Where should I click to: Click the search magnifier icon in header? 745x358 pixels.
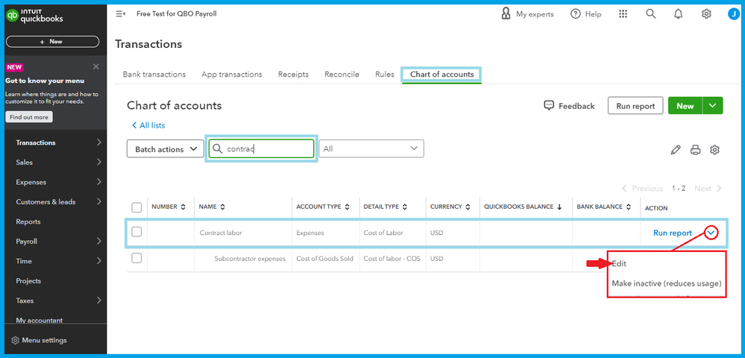(650, 14)
